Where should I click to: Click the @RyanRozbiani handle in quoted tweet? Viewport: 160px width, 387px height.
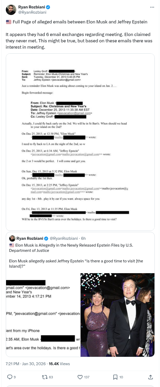tap(63, 238)
